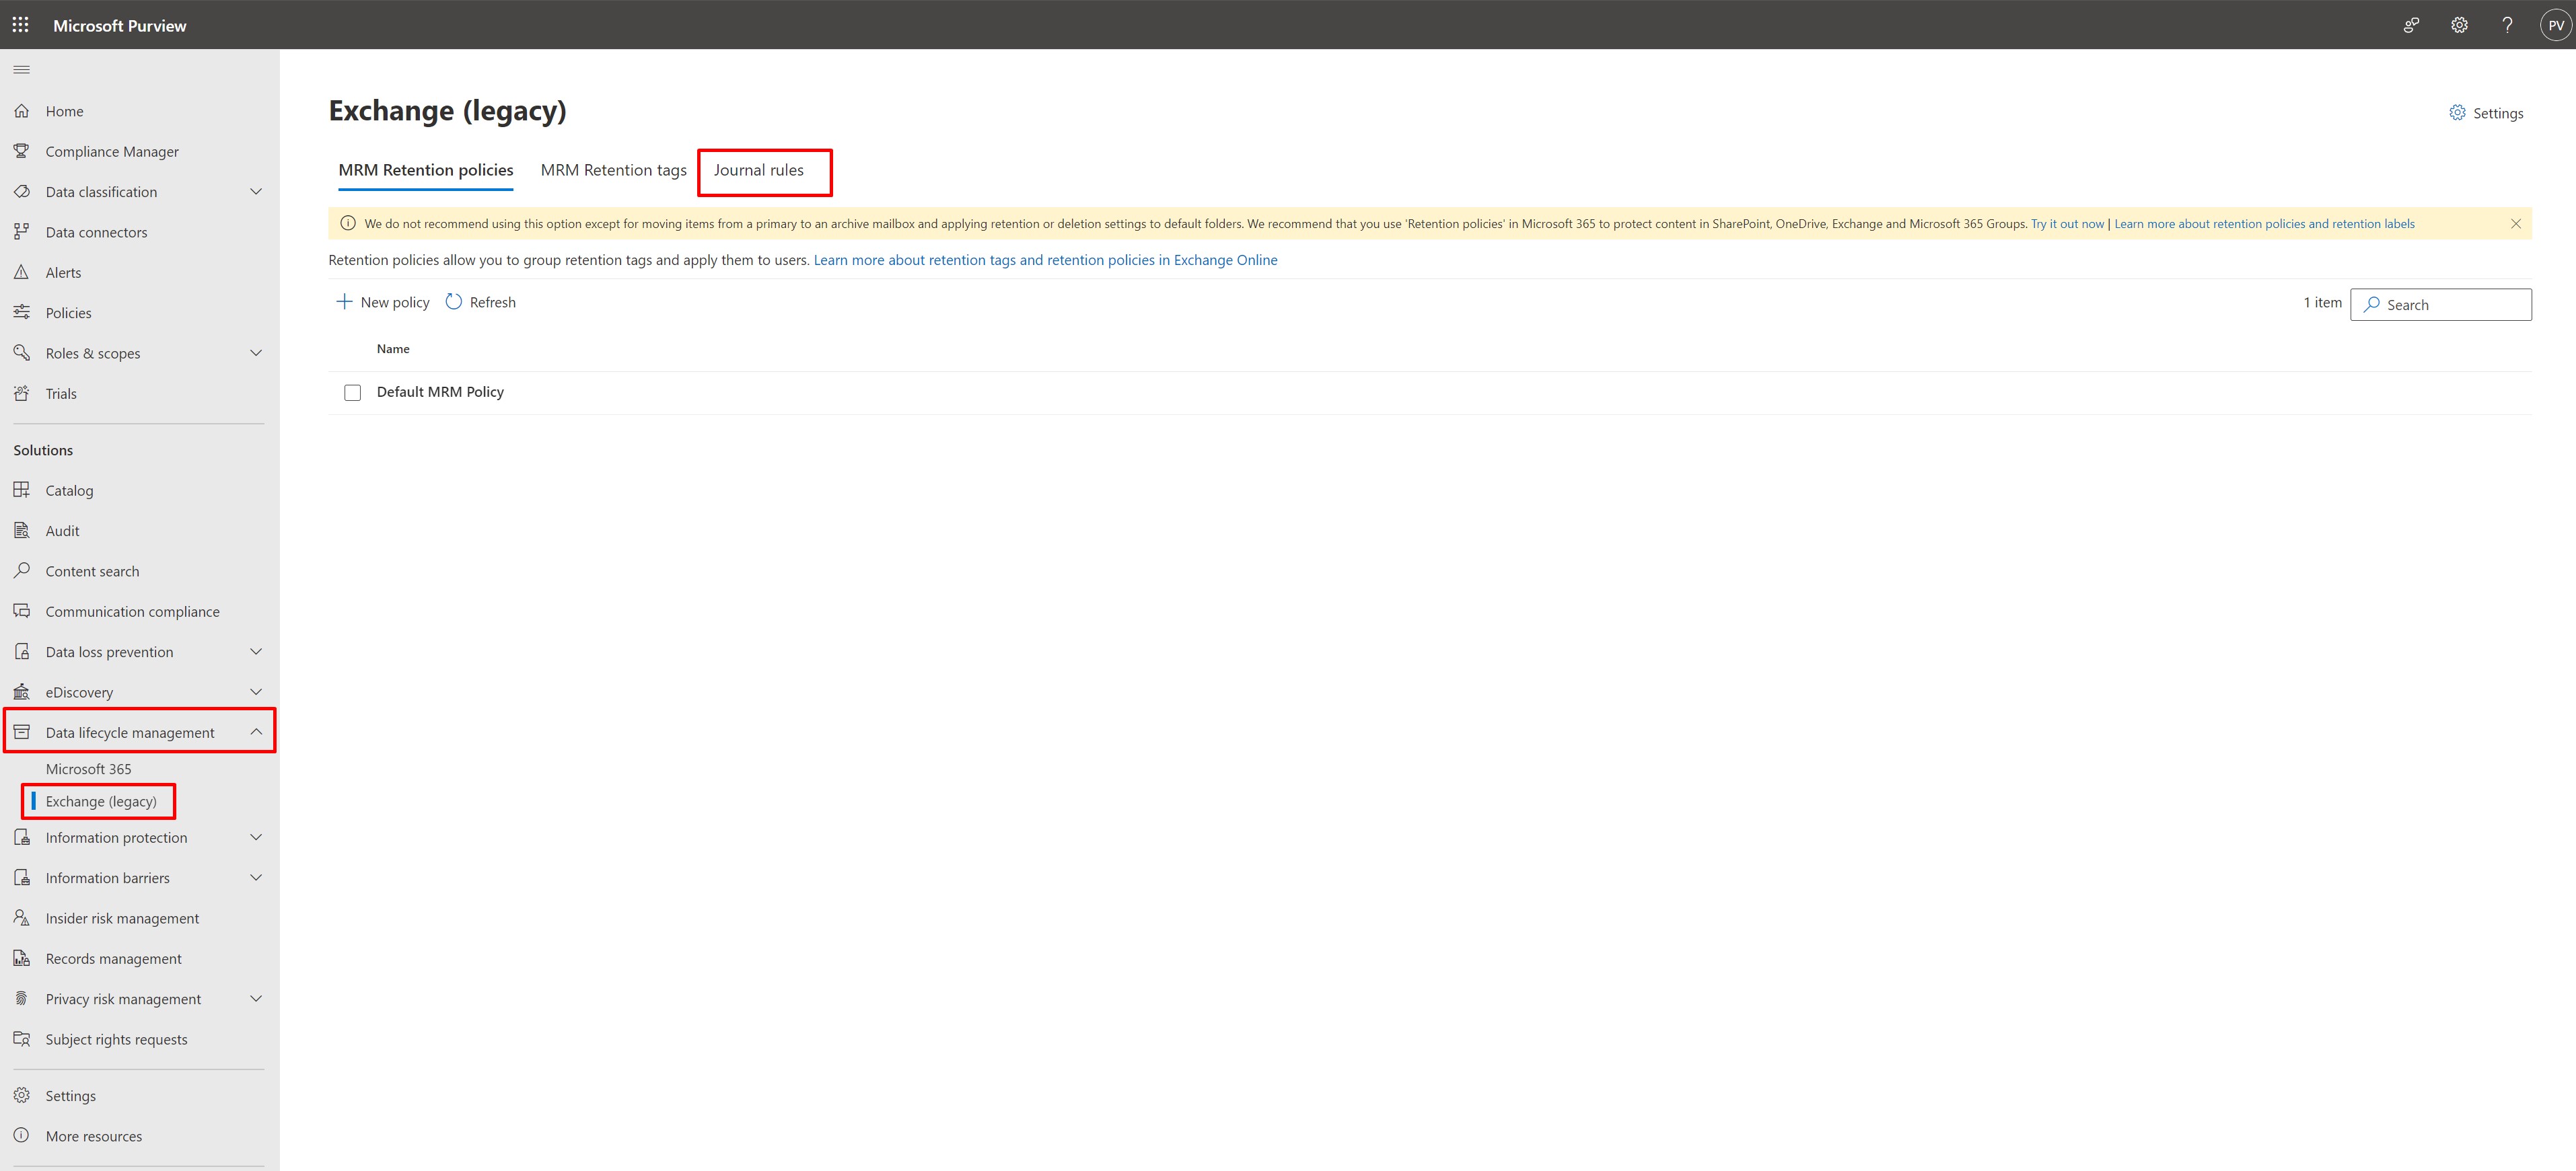Expand the Privacy risk management chevron
Screen dimensions: 2576x1171
pyautogui.click(x=256, y=998)
